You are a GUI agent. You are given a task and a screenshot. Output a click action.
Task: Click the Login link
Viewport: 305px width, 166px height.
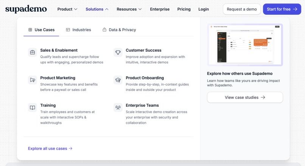click(204, 9)
